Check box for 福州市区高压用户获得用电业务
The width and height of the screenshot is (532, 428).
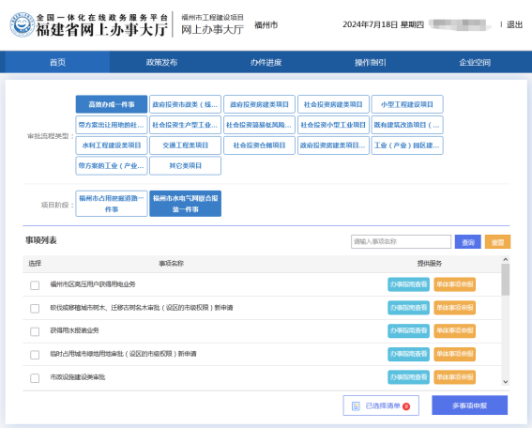click(35, 285)
